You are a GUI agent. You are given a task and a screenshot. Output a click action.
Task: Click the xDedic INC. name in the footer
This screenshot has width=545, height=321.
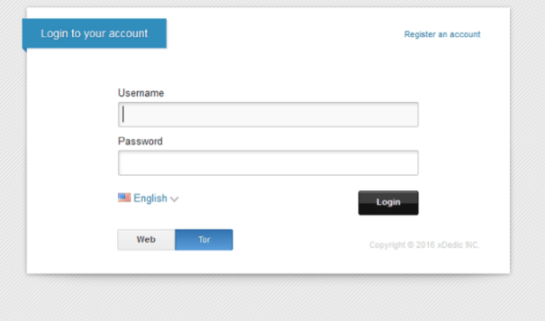tap(459, 244)
